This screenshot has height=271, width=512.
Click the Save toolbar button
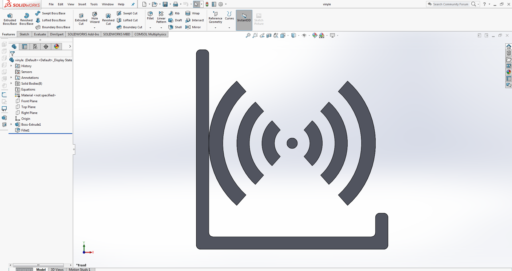(x=165, y=4)
